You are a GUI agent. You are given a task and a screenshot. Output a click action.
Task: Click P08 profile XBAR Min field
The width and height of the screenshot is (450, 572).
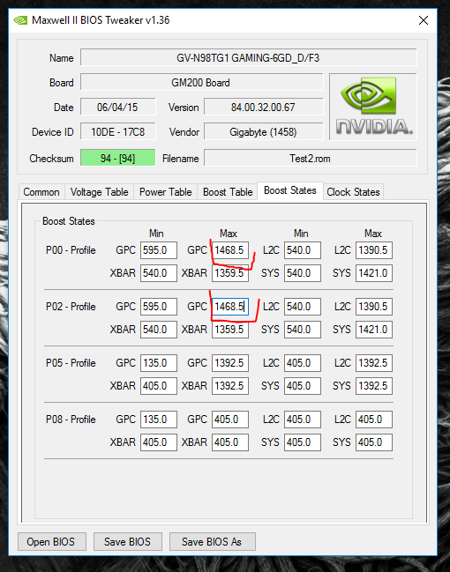(x=159, y=442)
